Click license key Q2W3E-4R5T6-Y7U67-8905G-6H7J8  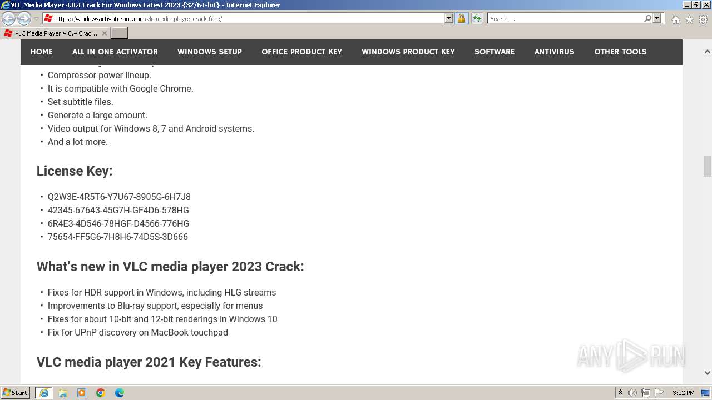(119, 197)
